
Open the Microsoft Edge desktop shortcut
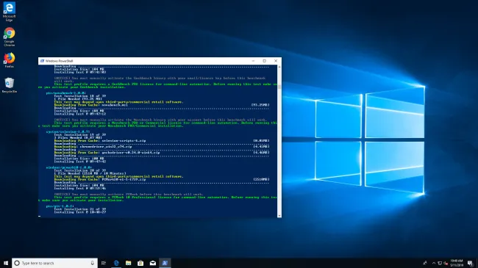pos(9,12)
